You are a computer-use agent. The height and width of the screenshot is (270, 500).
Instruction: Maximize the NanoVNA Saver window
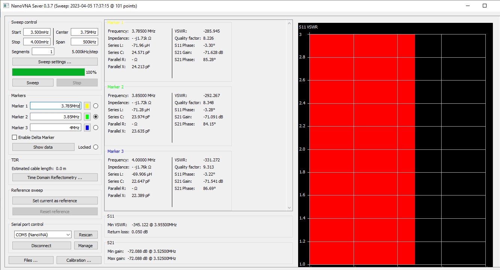click(x=484, y=6)
